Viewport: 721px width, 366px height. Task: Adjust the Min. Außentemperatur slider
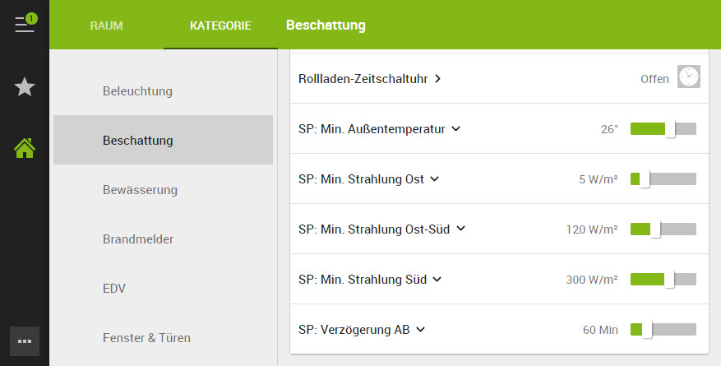pos(663,129)
